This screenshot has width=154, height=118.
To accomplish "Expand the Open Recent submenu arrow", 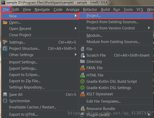I will tap(76, 28).
